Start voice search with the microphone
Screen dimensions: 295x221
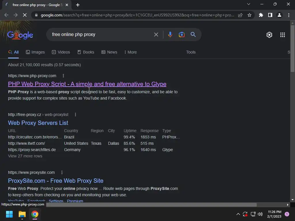170,35
